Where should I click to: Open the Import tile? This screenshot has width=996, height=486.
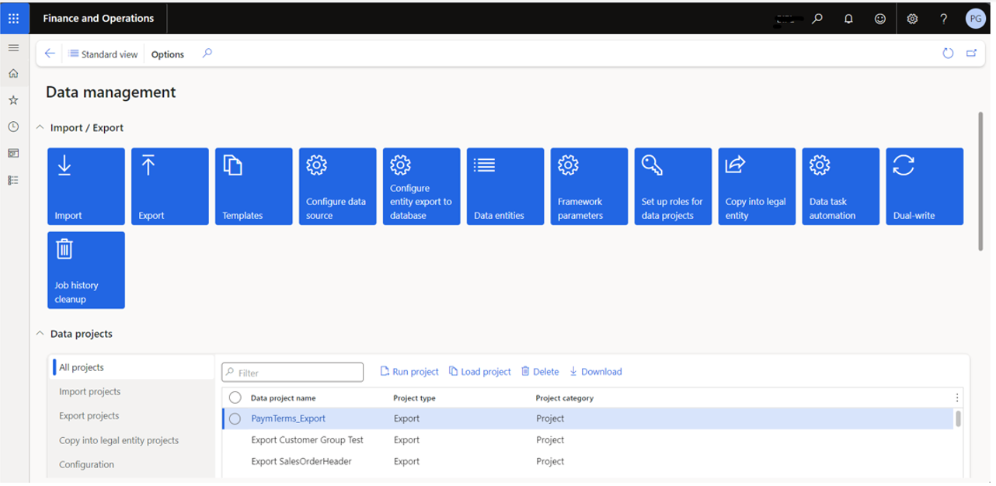85,186
